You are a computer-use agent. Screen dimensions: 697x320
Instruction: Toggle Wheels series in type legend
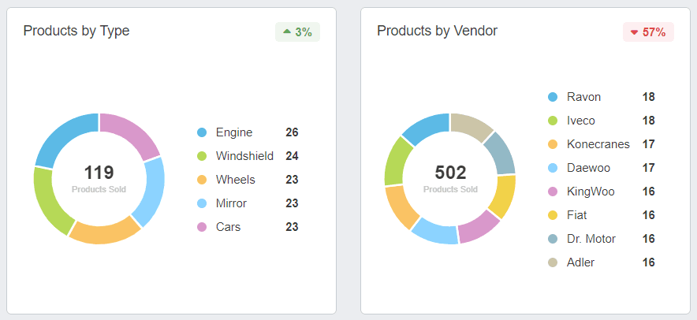click(x=235, y=180)
